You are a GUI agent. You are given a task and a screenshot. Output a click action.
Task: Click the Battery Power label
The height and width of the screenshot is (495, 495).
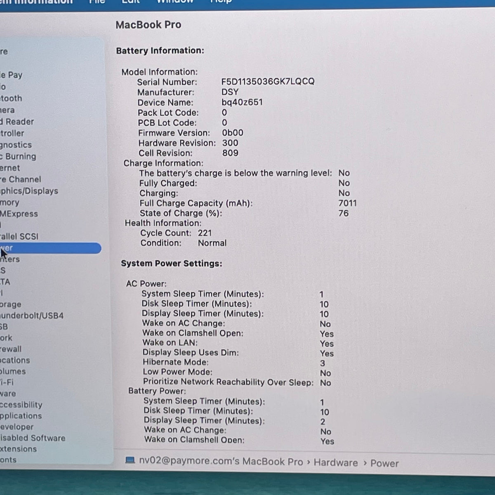click(157, 391)
